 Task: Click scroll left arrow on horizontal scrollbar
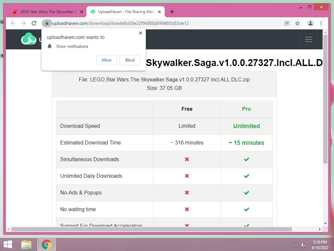8,229
